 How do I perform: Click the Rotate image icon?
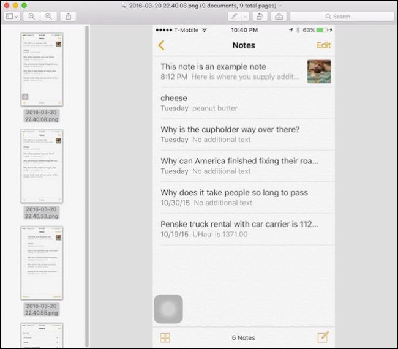click(x=260, y=17)
